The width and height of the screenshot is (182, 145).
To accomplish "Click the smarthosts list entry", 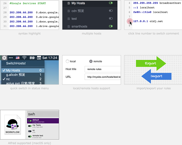I will 90,26.
